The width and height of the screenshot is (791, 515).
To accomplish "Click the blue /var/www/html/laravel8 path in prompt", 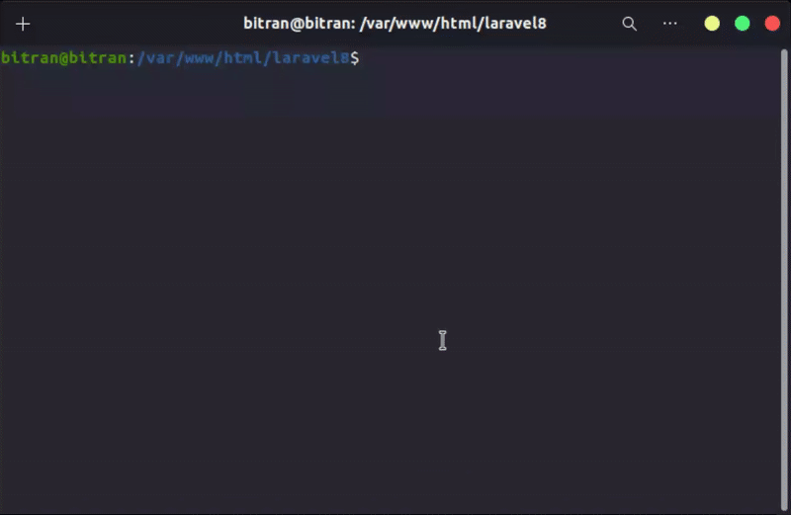I will (x=243, y=58).
